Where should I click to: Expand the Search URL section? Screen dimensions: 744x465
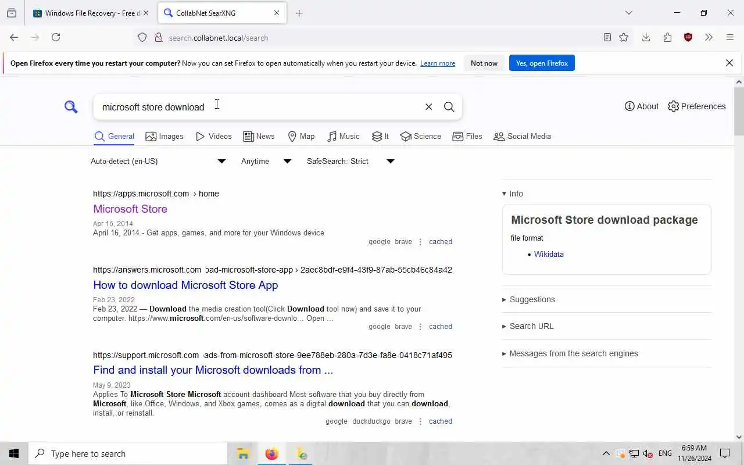528,326
